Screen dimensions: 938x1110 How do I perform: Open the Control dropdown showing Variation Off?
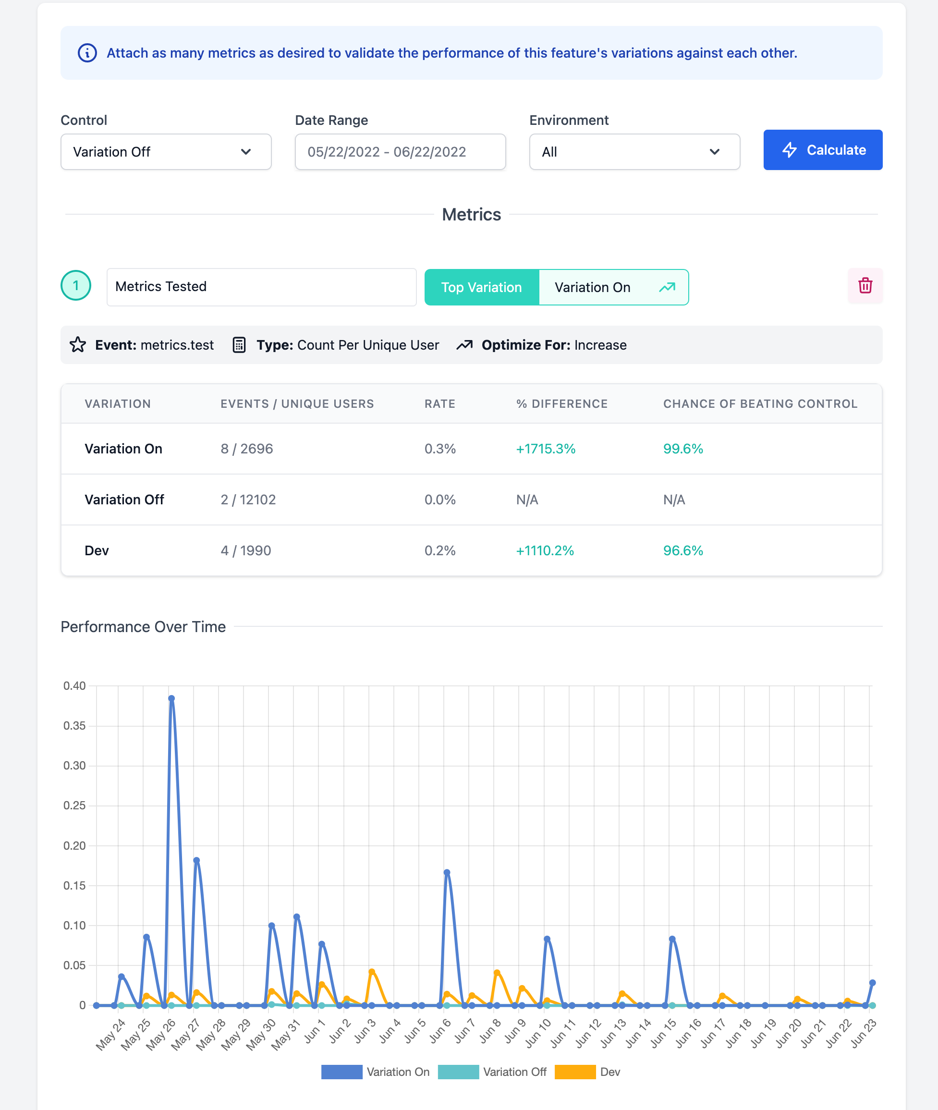(x=166, y=152)
